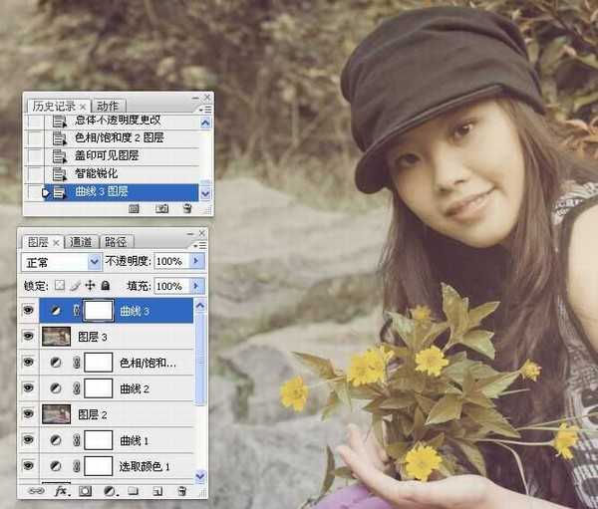Open the blend mode 正常 dropdown
The image size is (598, 509).
pos(95,261)
